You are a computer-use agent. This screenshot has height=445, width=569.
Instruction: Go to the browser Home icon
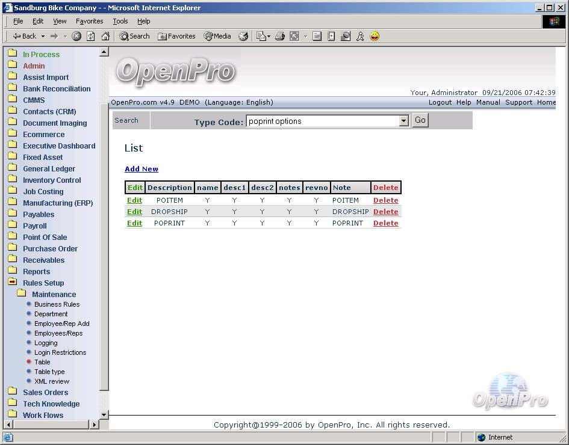[x=105, y=36]
